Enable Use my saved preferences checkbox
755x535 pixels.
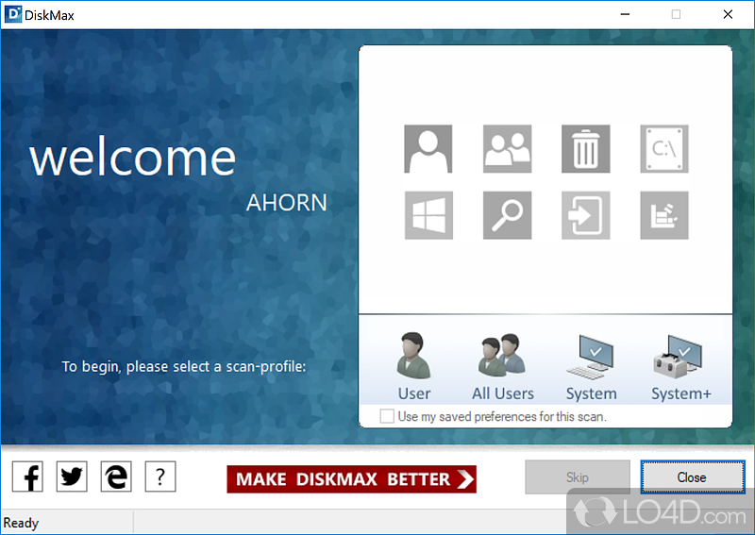click(x=387, y=416)
